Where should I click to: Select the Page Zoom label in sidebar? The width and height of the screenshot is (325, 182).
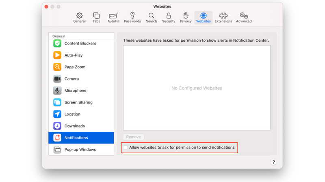click(x=75, y=67)
